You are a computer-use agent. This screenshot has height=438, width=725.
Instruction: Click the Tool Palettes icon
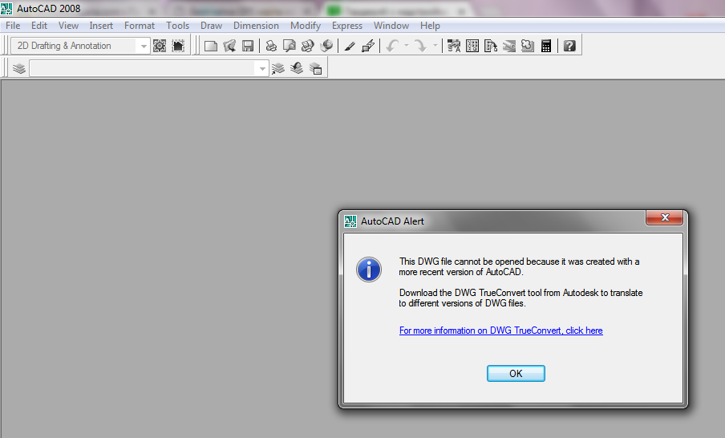click(491, 46)
